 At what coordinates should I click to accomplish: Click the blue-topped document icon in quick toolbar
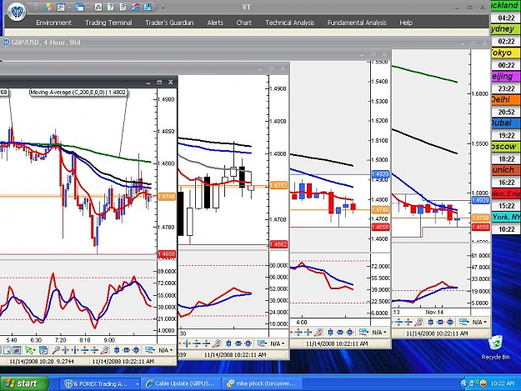click(111, 7)
